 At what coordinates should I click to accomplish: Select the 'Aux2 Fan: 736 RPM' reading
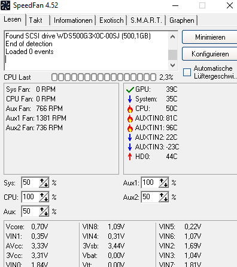coord(34,128)
